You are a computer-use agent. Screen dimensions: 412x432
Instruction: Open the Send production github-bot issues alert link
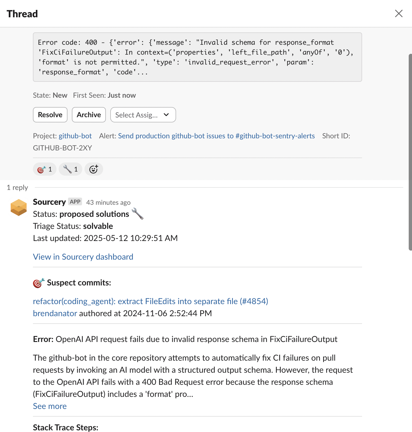[x=216, y=136]
